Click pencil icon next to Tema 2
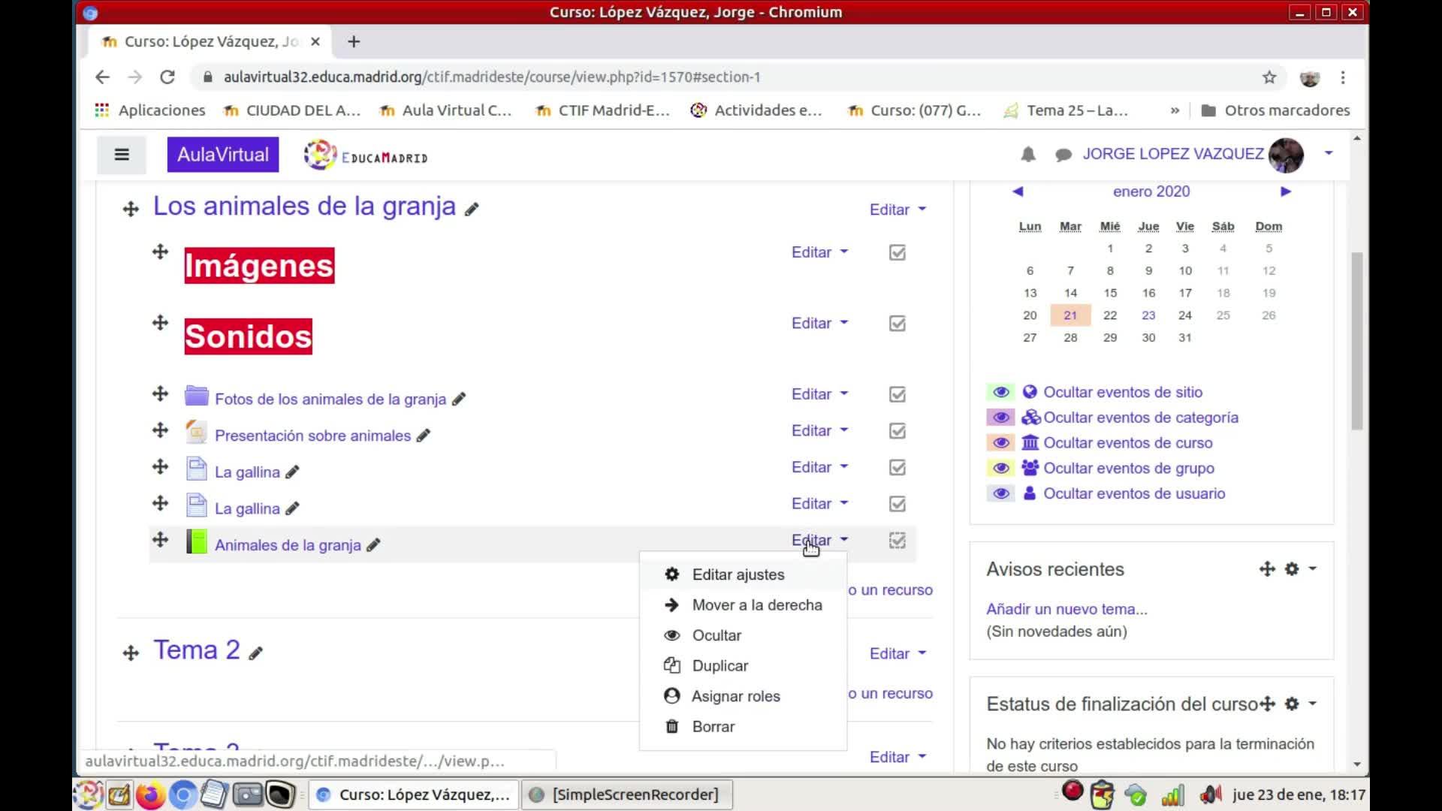 pyautogui.click(x=256, y=654)
